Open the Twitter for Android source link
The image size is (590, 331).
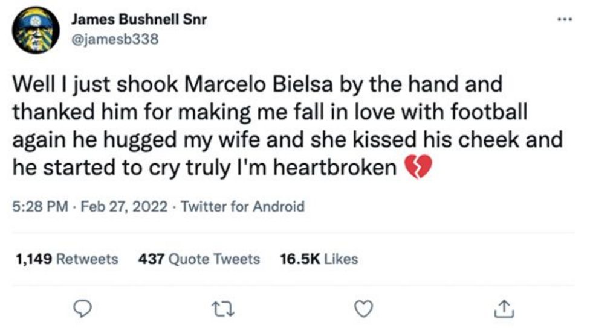pos(243,207)
